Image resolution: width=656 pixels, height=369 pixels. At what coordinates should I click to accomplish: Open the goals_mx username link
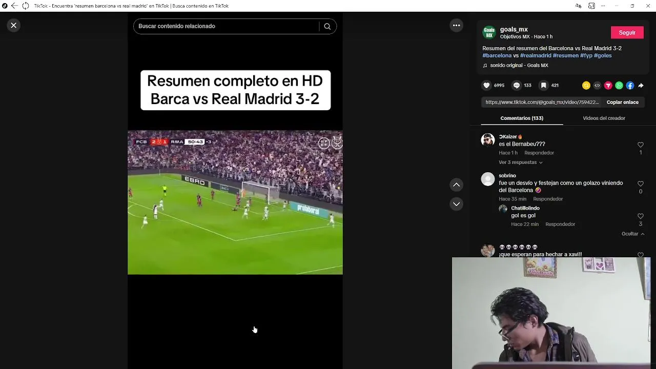[514, 29]
